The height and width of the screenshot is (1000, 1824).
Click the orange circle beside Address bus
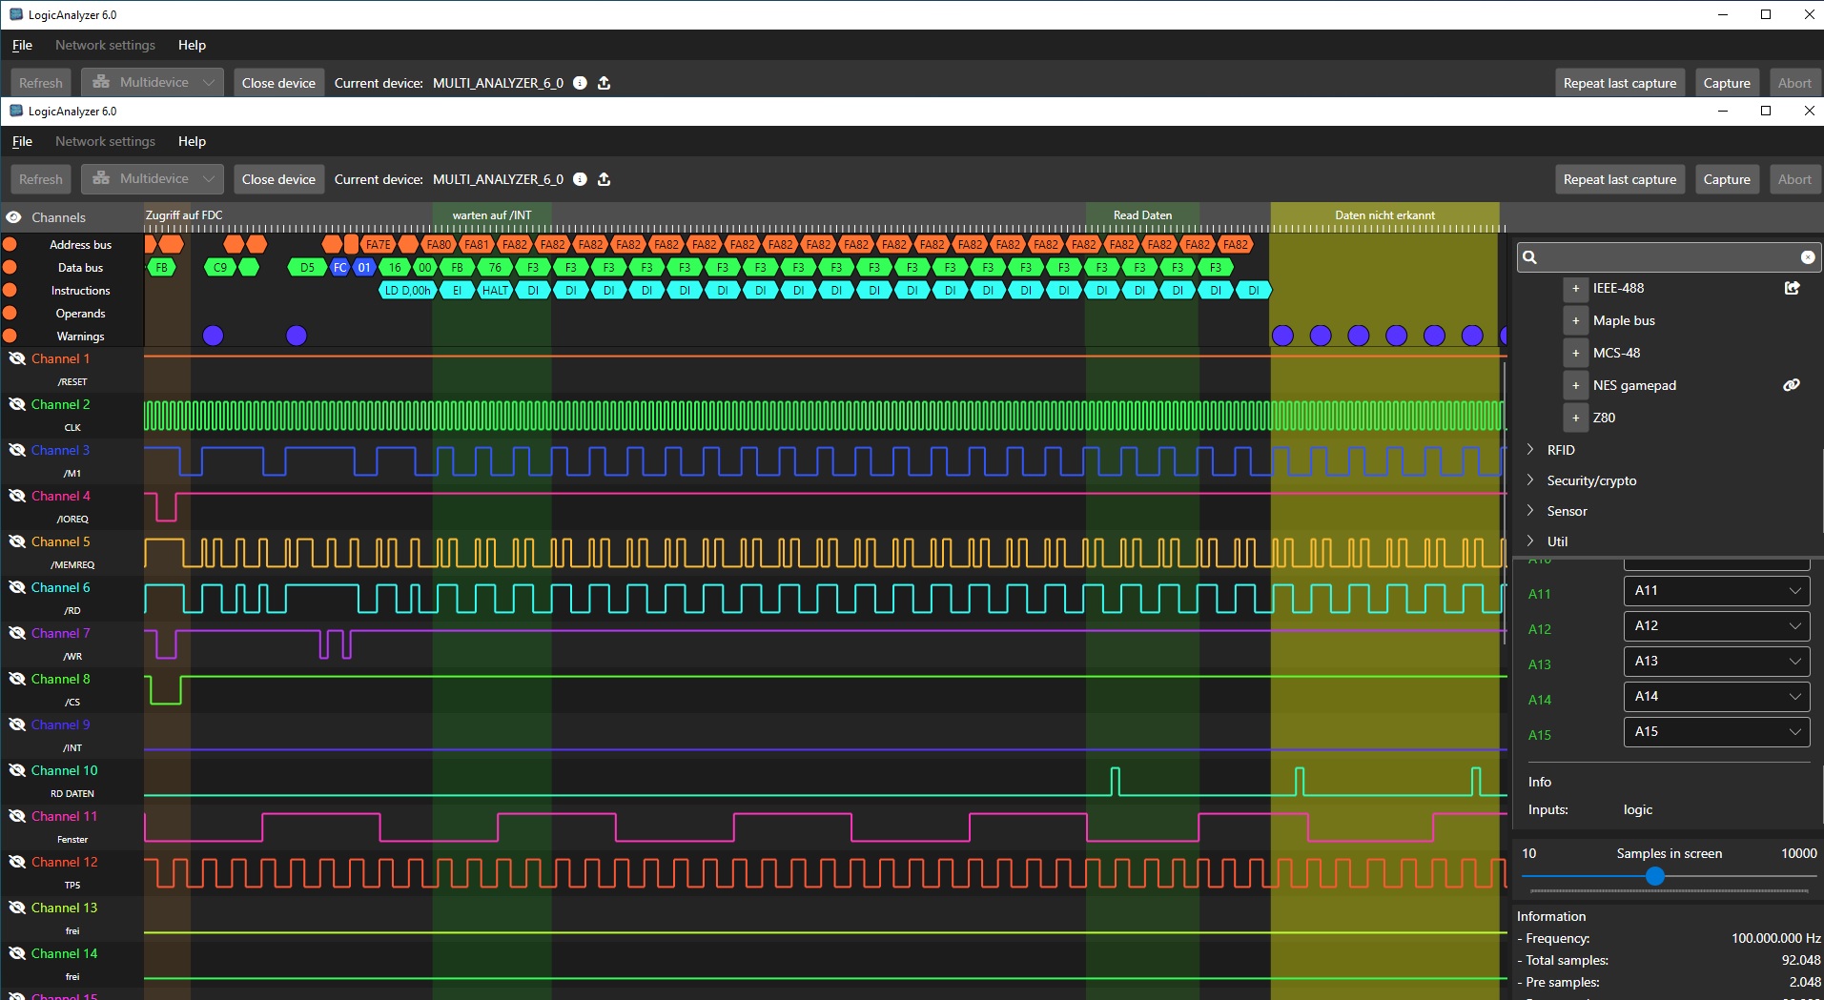pos(10,245)
